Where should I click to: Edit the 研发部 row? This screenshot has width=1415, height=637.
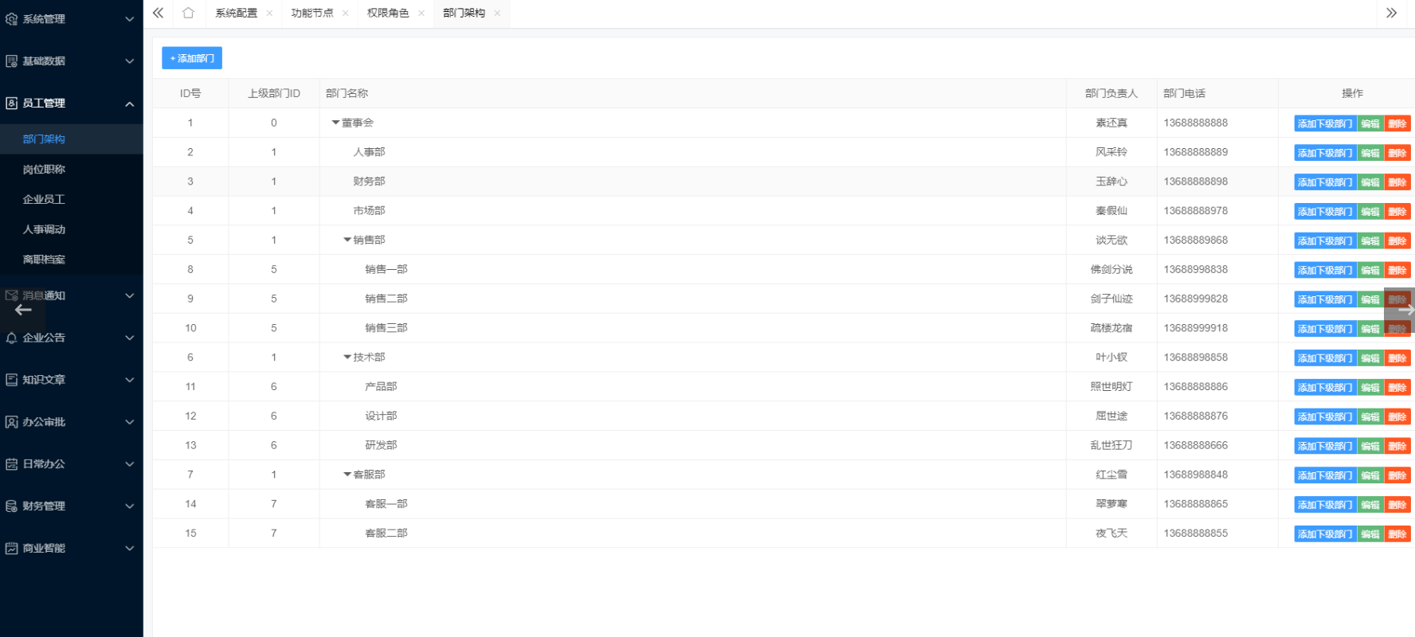(1370, 446)
